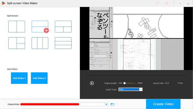Viewport: 193px width, 109px height.
Task: Click the Audio Track None combo box
Action: 131,89
